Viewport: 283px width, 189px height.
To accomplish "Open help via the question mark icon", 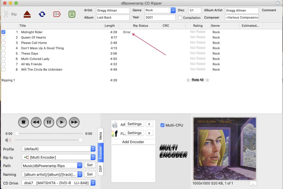I will tap(277, 3).
